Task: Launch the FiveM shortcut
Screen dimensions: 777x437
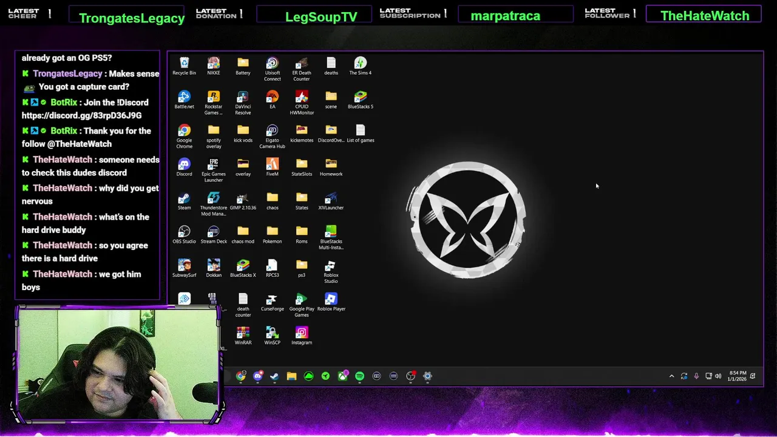Action: [x=272, y=168]
